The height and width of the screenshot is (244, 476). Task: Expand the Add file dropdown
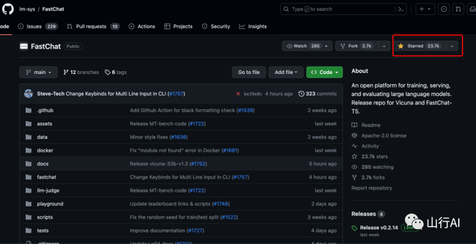click(286, 73)
